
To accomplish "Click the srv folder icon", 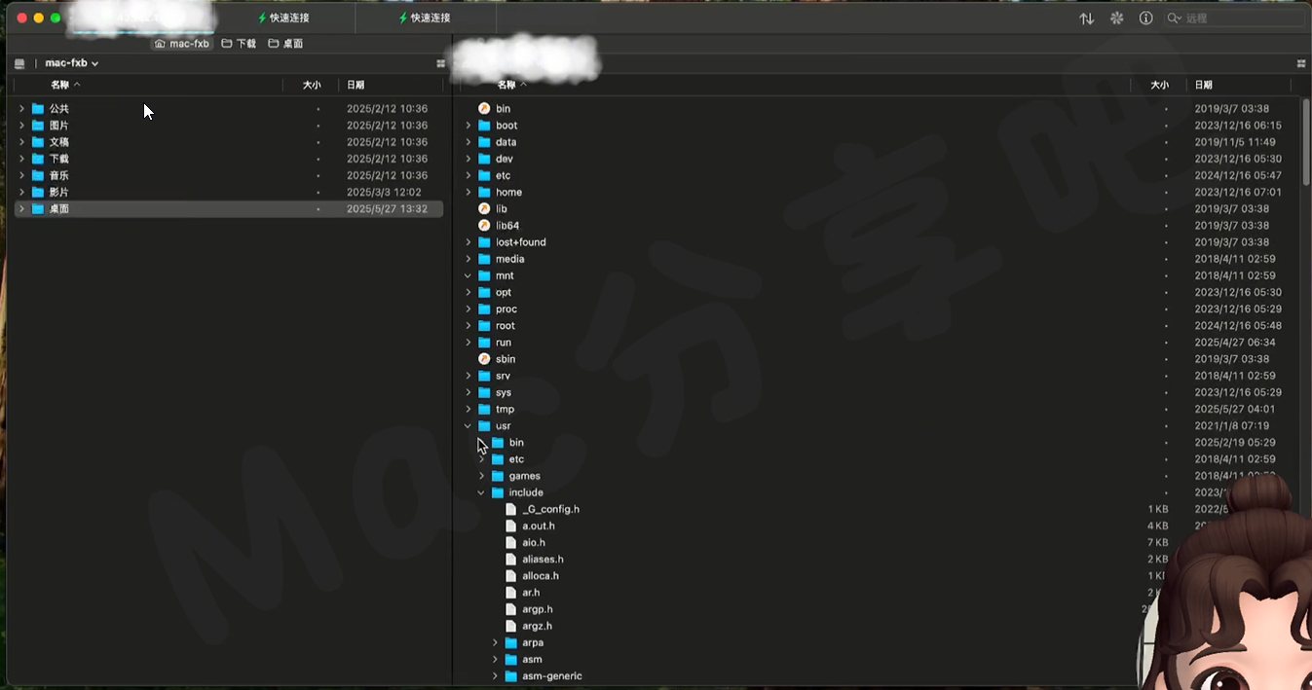I will point(484,376).
